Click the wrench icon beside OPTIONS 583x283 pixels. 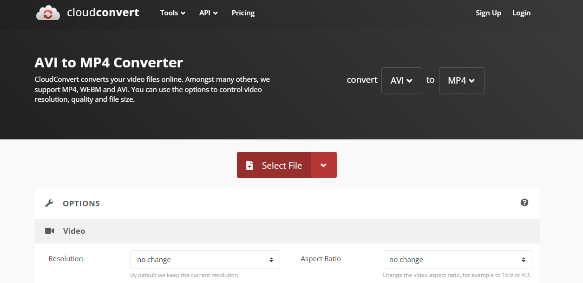click(x=49, y=204)
